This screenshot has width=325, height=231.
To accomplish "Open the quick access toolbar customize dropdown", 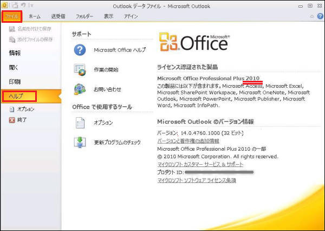I will (x=31, y=5).
